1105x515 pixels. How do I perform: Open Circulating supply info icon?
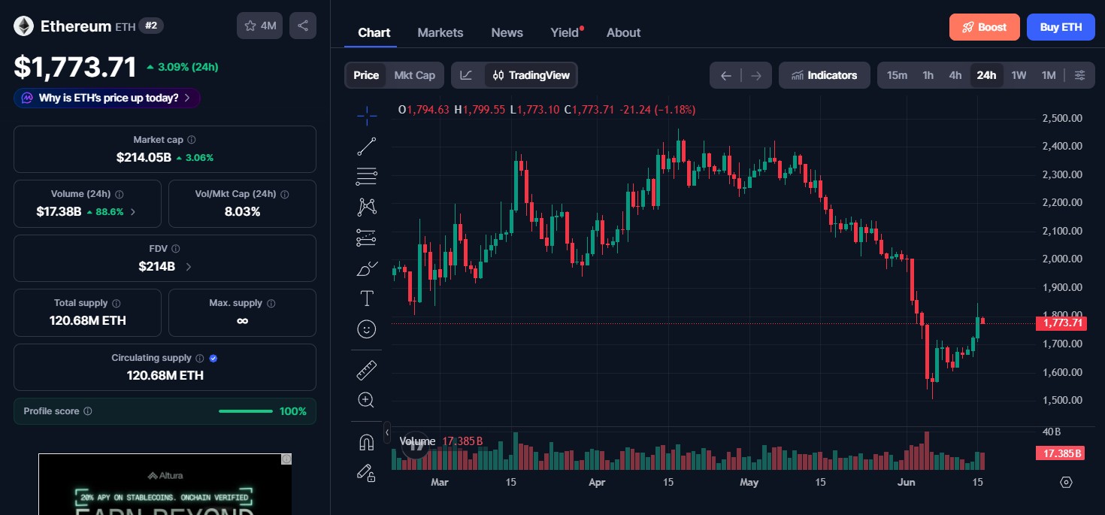pos(199,359)
